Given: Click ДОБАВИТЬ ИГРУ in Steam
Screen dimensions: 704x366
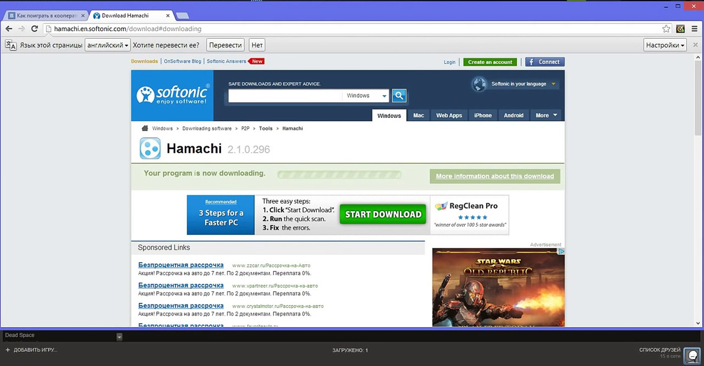Looking at the screenshot, I should 35,350.
